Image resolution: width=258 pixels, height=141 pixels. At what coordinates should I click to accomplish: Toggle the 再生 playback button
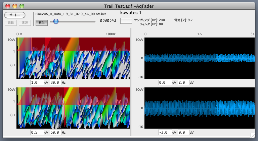click(x=42, y=23)
